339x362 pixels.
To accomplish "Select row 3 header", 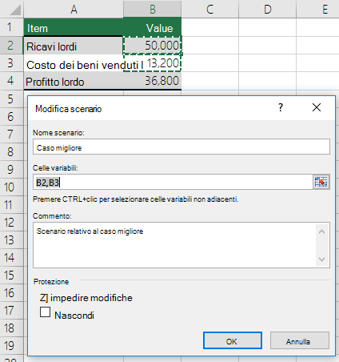I will (x=12, y=62).
